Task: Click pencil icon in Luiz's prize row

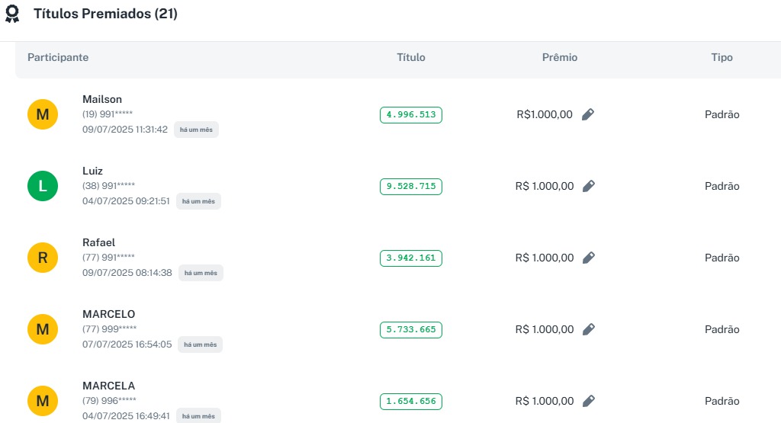Action: tap(588, 186)
